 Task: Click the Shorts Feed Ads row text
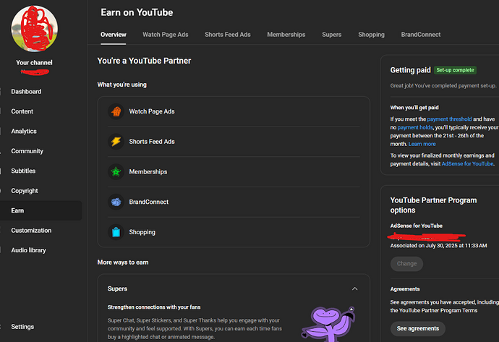click(152, 142)
